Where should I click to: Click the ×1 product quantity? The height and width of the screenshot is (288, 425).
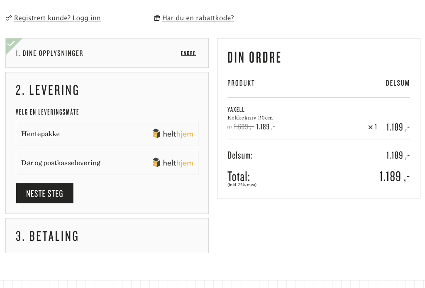tap(372, 127)
